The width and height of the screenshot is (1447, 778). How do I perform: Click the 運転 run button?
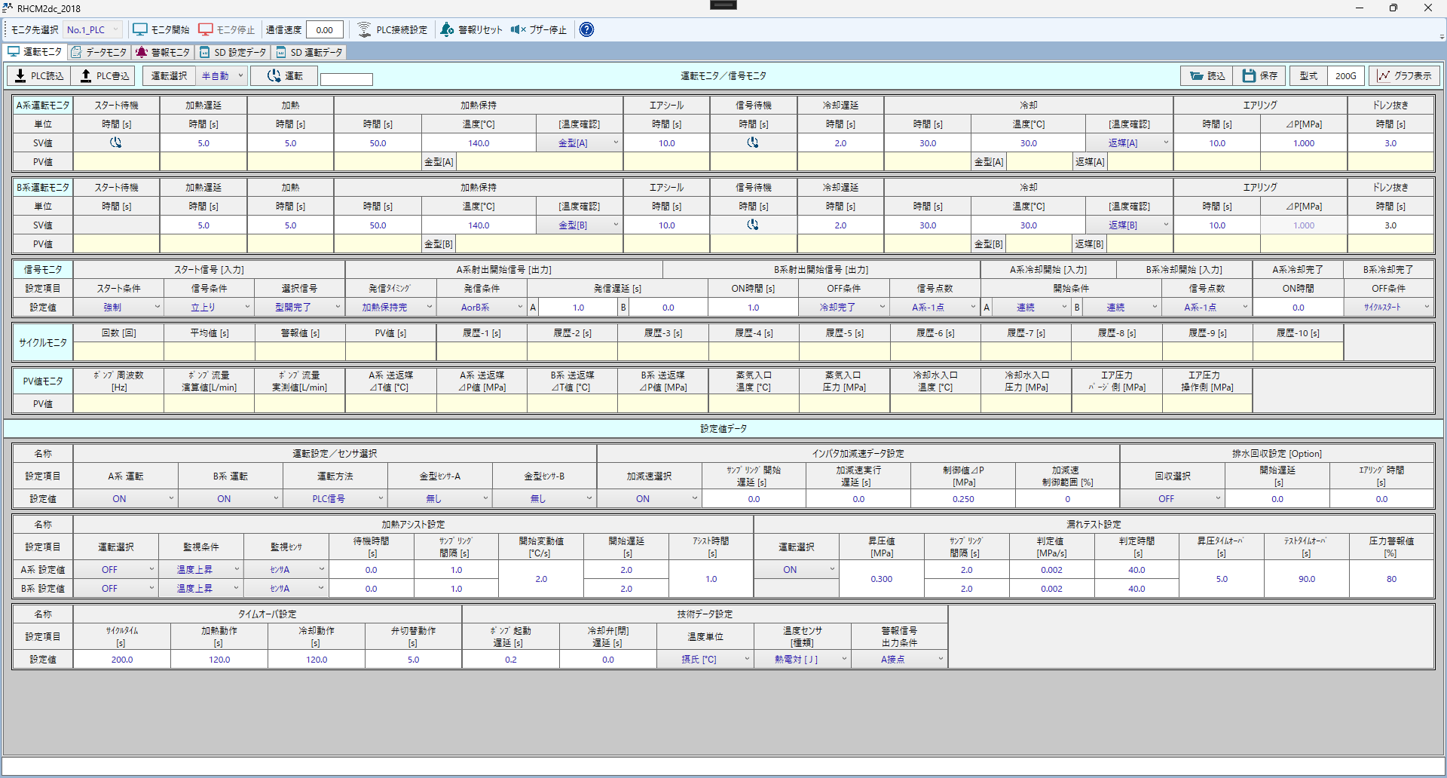click(283, 76)
